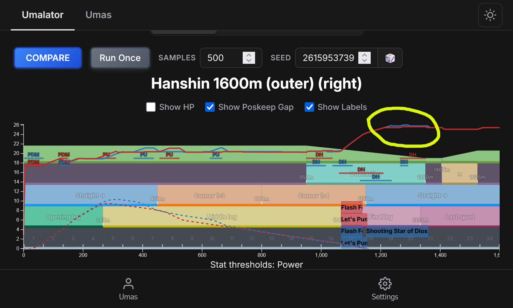
Task: Click the red Flash skill label block
Action: [x=352, y=207]
